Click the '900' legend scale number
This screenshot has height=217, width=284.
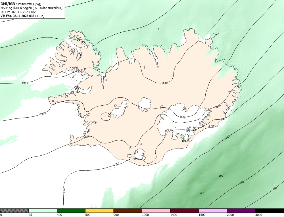click(116, 215)
